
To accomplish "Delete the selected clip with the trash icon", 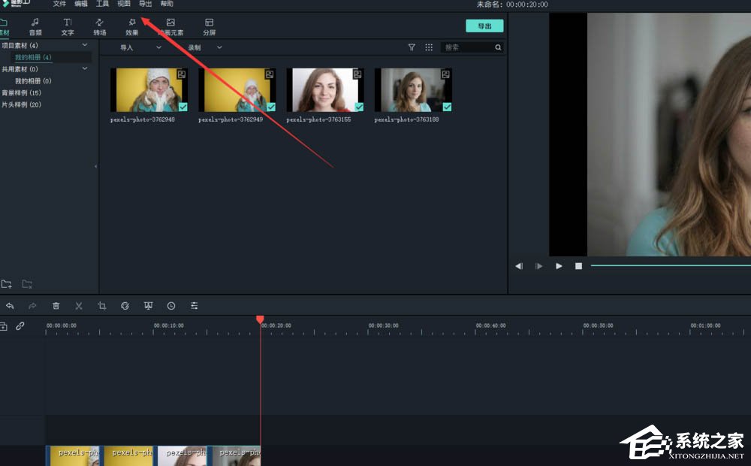I will (56, 306).
